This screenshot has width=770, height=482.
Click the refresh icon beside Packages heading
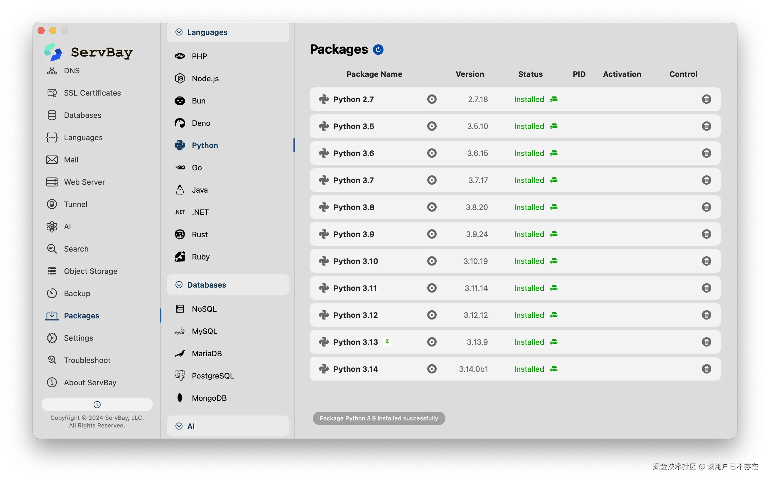point(378,50)
